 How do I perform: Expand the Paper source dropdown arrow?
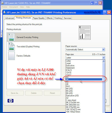103,49
